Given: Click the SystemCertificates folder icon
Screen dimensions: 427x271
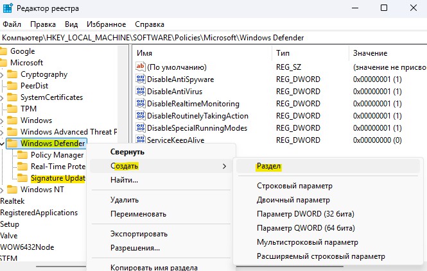Looking at the screenshot, I should click(x=12, y=97).
